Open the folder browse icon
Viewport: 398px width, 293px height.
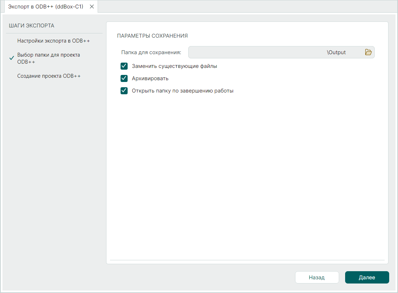point(368,52)
